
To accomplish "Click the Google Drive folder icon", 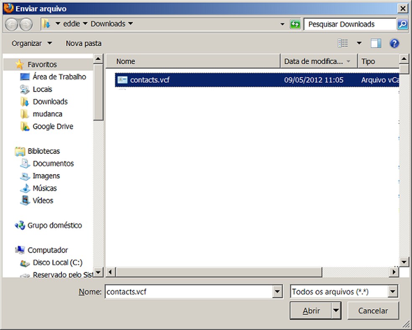I will [25, 126].
